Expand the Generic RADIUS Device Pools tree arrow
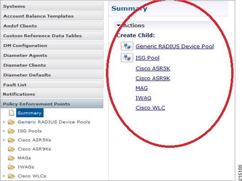Image resolution: width=242 pixels, height=181 pixels. (x=4, y=122)
